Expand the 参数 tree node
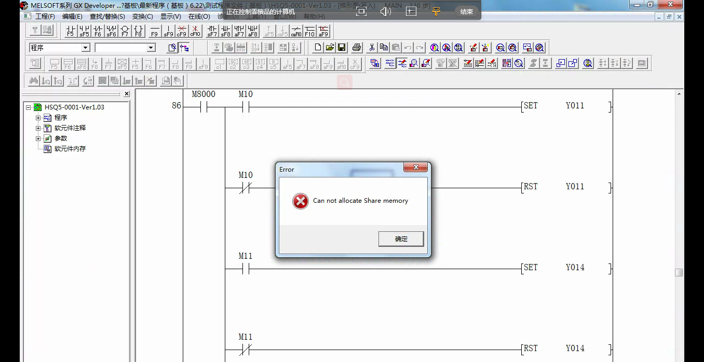Image resolution: width=704 pixels, height=362 pixels. click(38, 138)
